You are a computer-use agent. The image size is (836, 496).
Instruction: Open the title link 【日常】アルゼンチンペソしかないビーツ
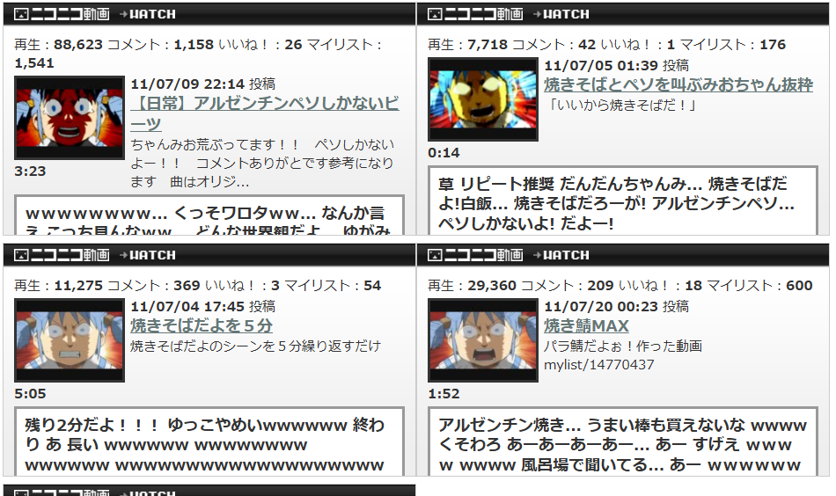[x=264, y=113]
